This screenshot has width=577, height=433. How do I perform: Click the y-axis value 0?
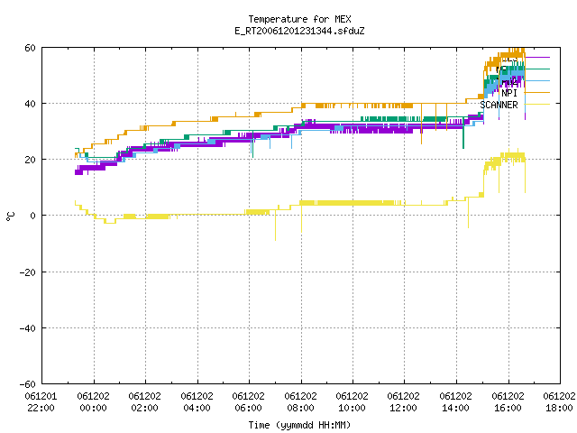[x=32, y=216]
